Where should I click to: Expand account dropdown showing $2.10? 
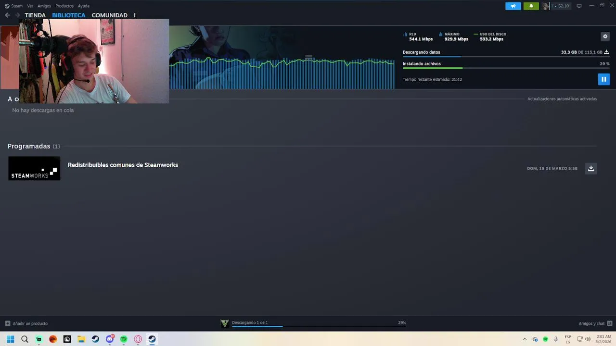(x=561, y=6)
